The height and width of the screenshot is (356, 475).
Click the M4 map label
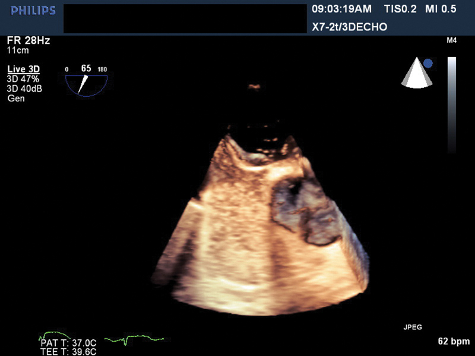tap(451, 42)
